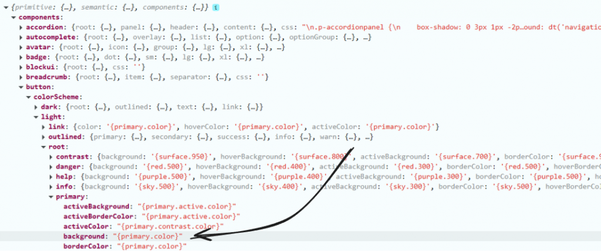Expand the badge entry
This screenshot has width=601, height=251.
[x=21, y=57]
